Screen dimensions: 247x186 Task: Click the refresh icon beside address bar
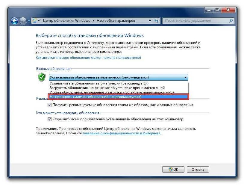click(x=156, y=21)
